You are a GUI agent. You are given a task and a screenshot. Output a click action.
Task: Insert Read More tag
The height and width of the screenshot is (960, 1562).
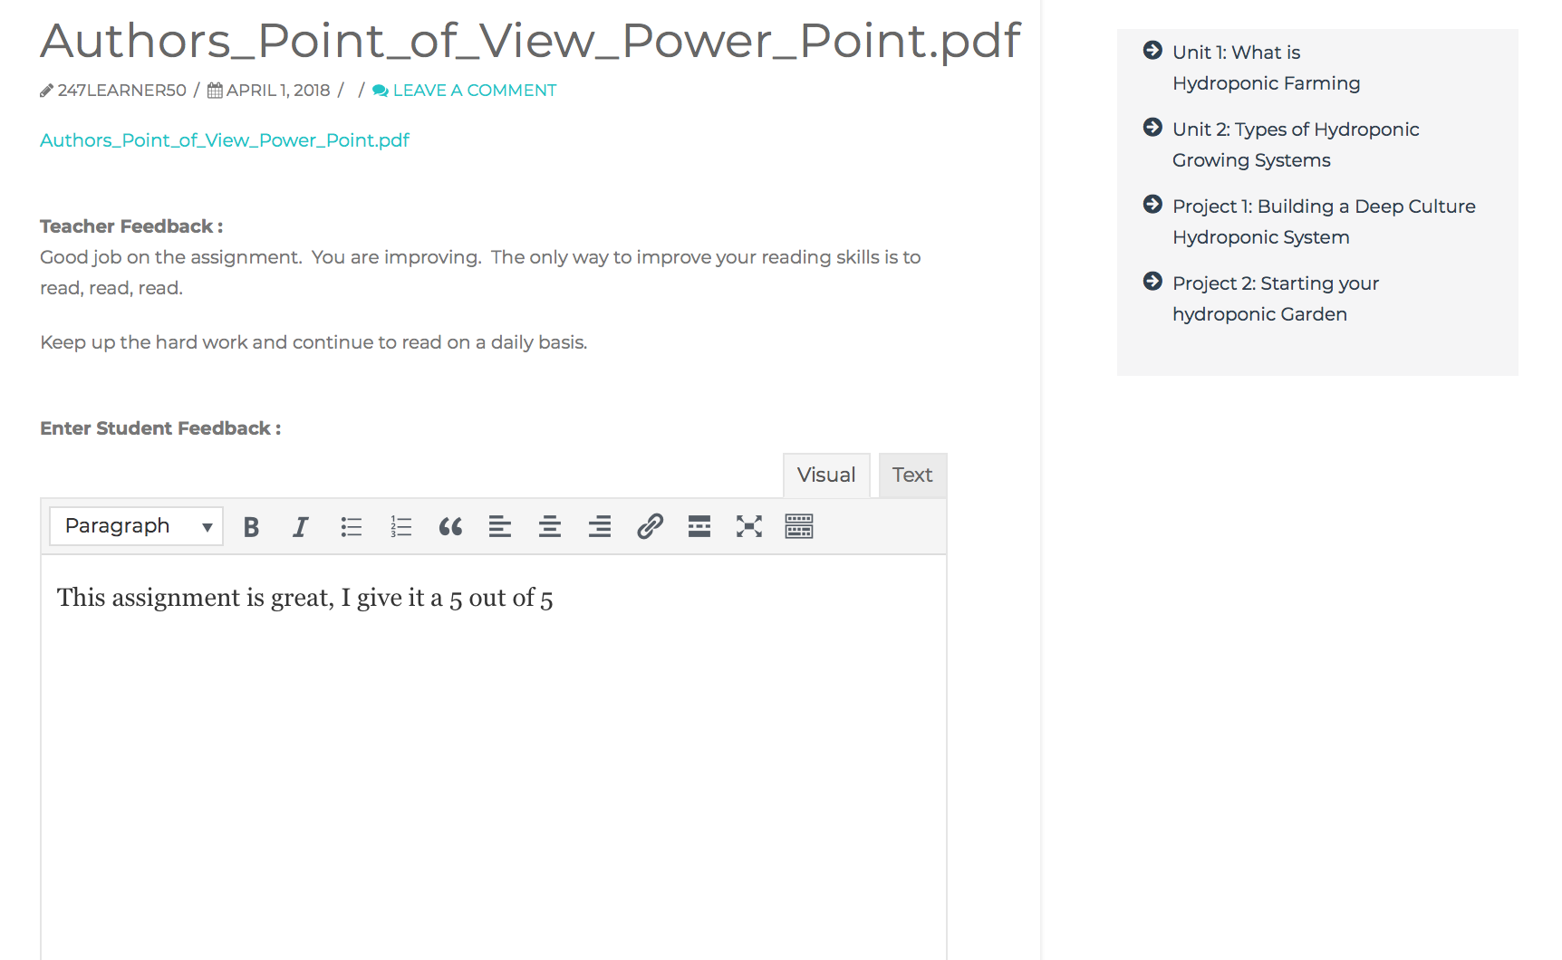tap(699, 527)
